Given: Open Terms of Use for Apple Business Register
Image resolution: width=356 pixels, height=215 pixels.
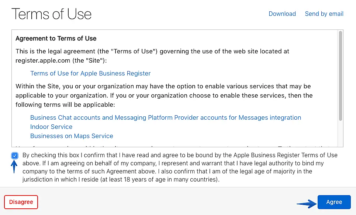Looking at the screenshot, I should coord(90,73).
